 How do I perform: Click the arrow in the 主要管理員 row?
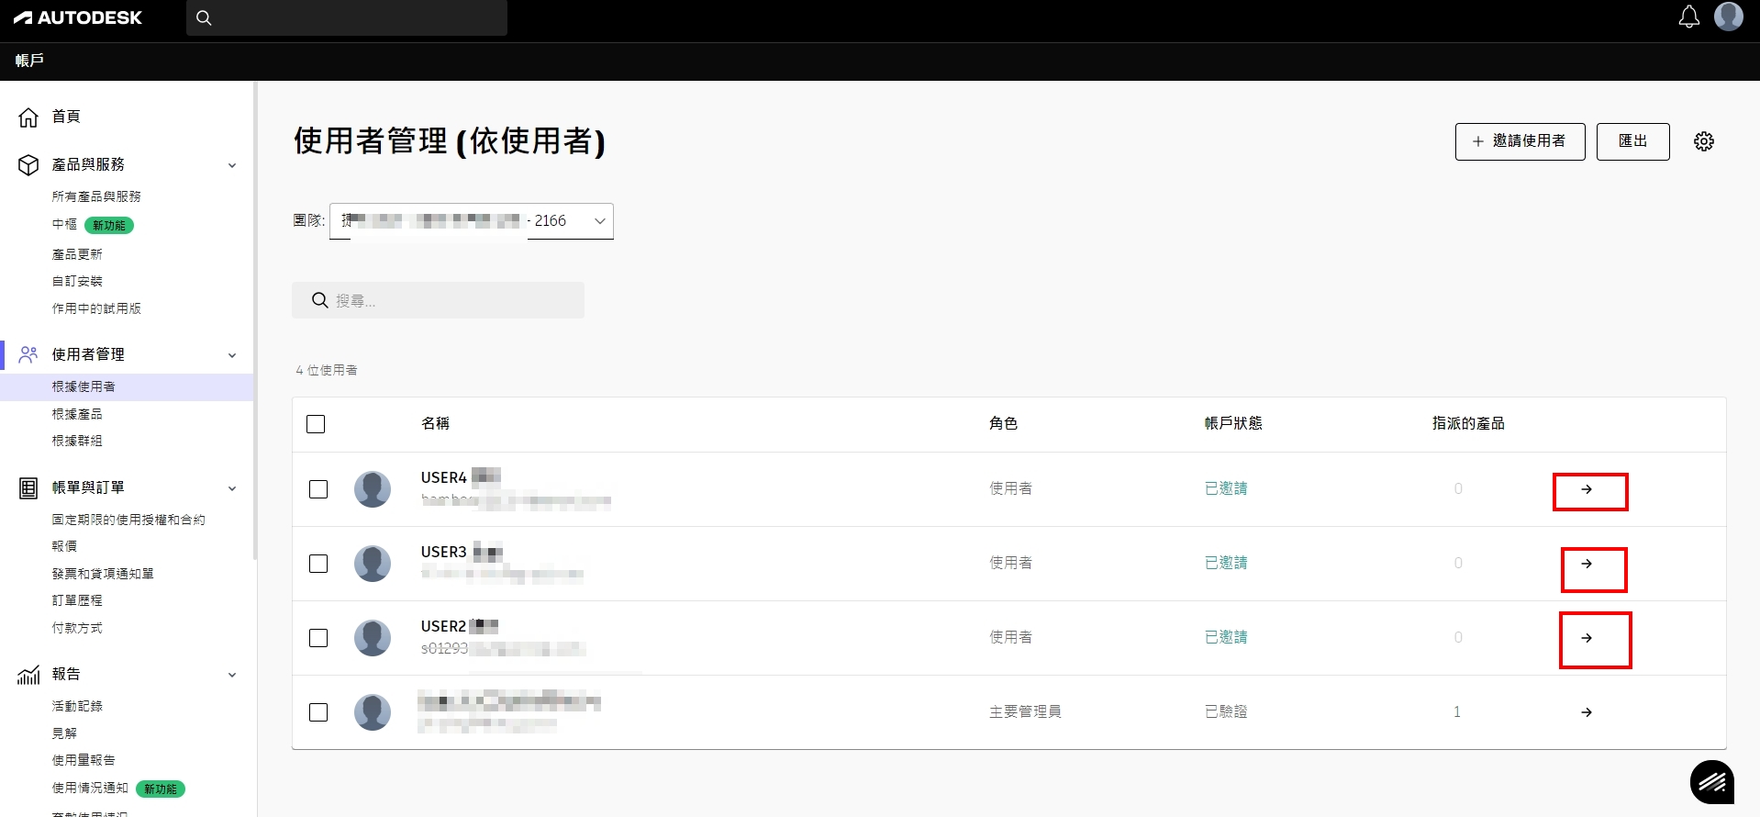pyautogui.click(x=1587, y=712)
